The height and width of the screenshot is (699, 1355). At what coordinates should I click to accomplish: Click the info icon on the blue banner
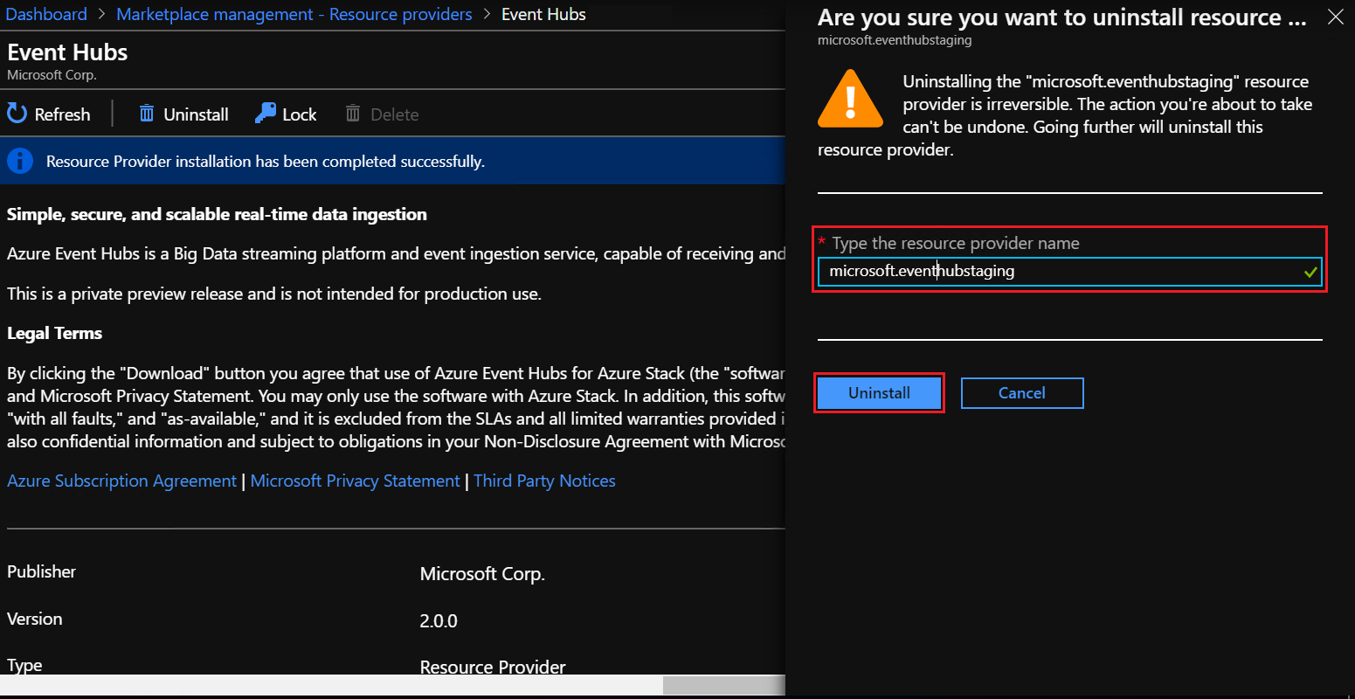pos(19,161)
